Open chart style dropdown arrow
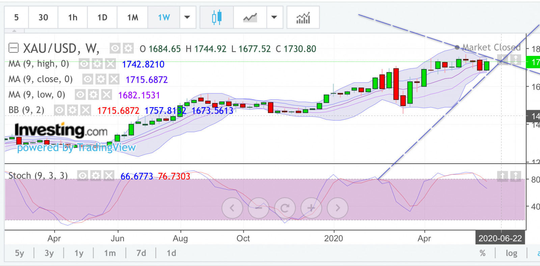540x266 pixels. tap(274, 18)
